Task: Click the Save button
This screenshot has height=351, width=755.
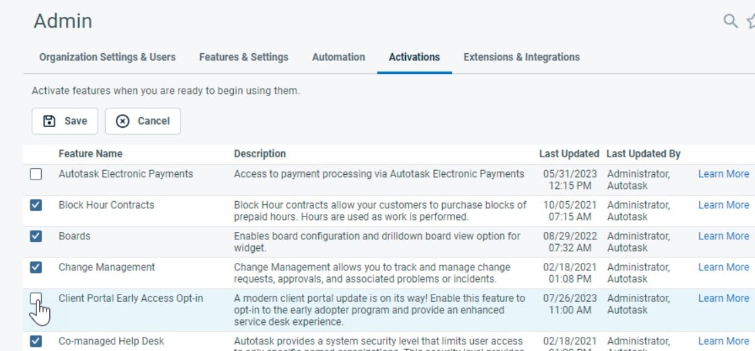Action: [65, 121]
